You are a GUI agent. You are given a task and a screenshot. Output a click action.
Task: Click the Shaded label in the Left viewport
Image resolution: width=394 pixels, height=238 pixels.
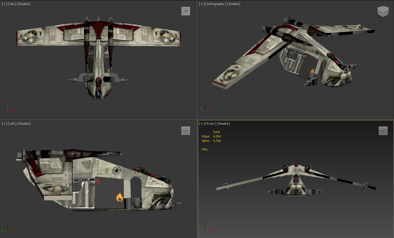click(x=24, y=123)
